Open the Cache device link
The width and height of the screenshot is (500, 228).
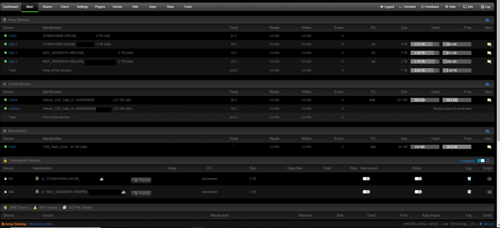[x=13, y=100]
